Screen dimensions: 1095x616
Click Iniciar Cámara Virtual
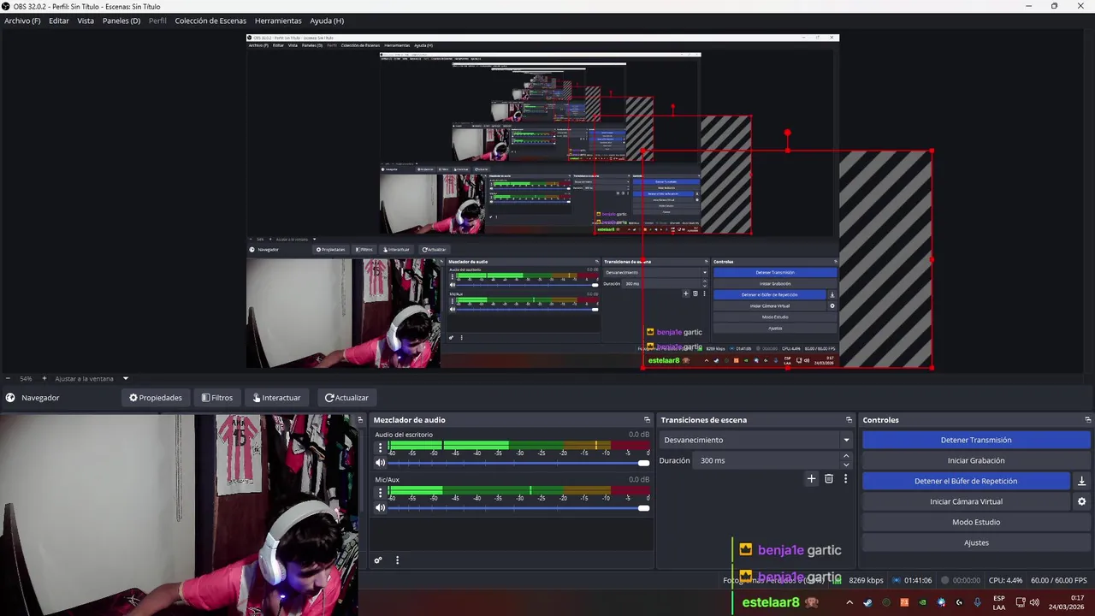click(x=966, y=501)
